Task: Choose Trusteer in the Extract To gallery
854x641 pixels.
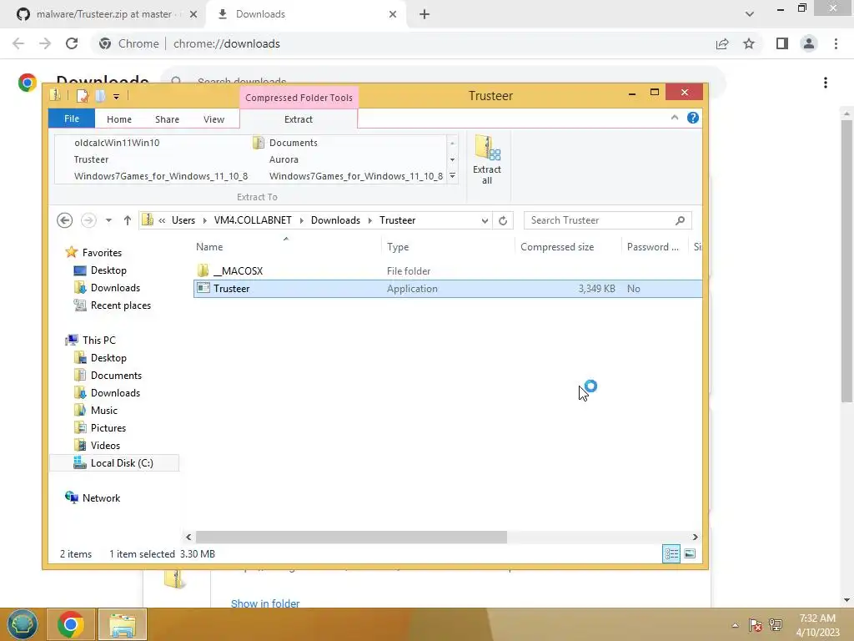Action: tap(91, 159)
